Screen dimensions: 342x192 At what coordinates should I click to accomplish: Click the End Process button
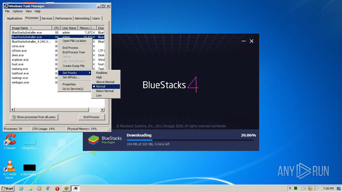click(x=91, y=117)
